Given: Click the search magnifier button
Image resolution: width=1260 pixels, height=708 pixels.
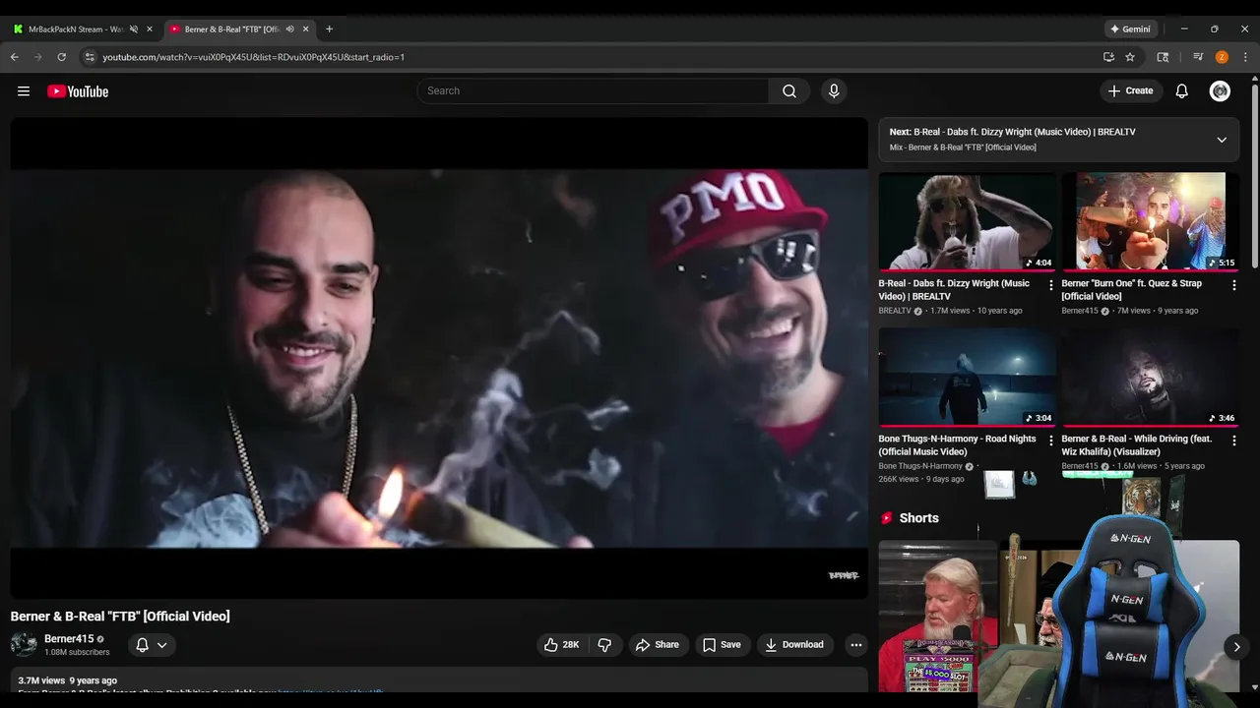Looking at the screenshot, I should coord(789,91).
